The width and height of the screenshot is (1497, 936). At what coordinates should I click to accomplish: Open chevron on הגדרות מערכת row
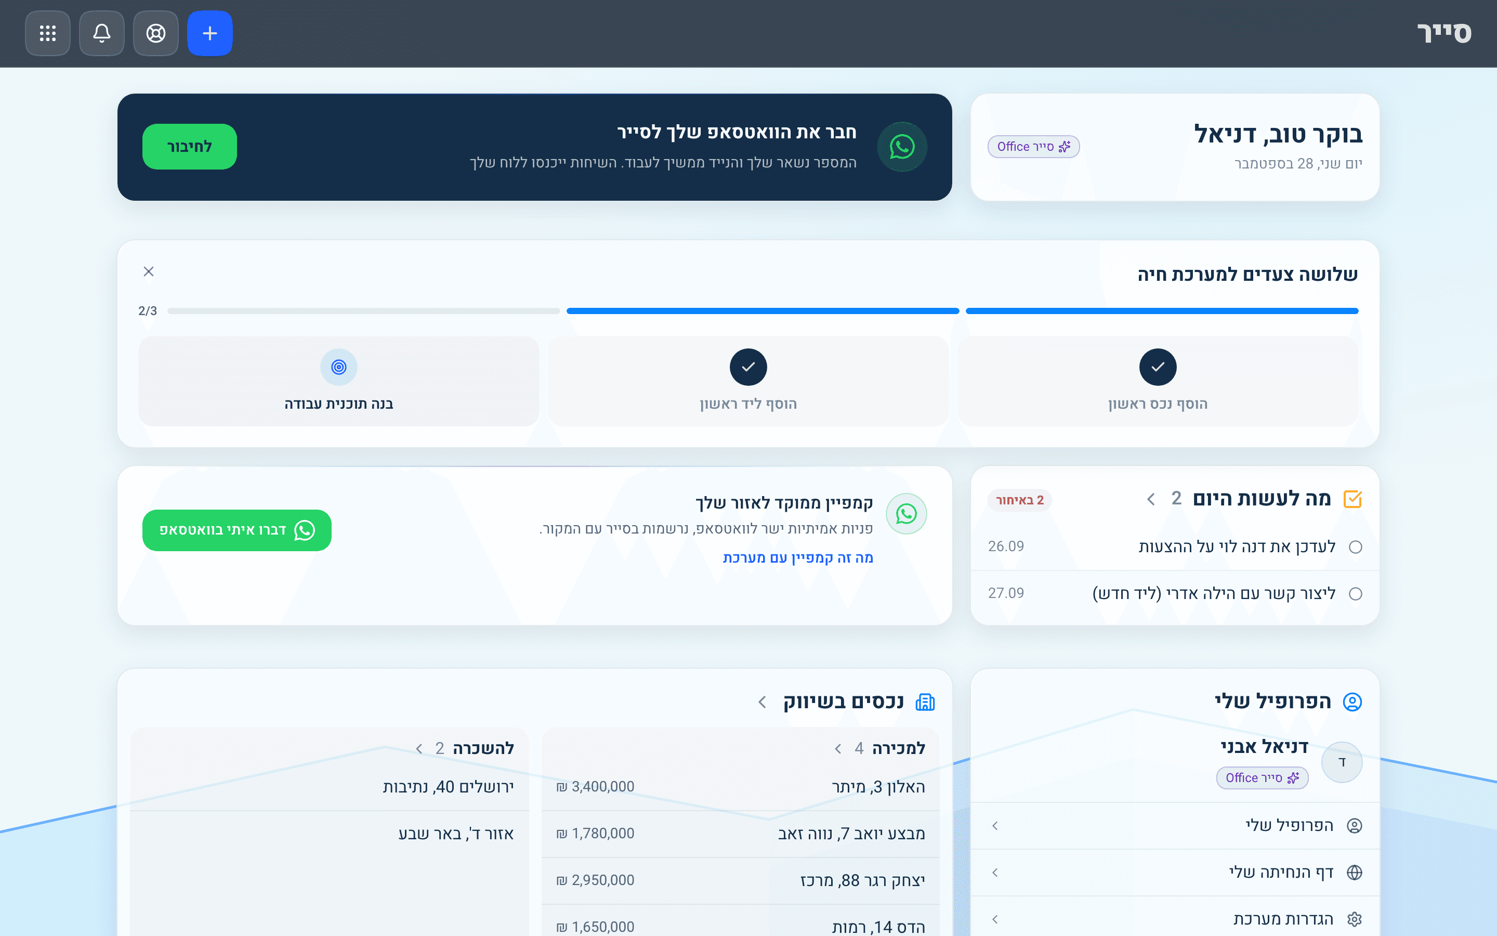[x=995, y=919]
